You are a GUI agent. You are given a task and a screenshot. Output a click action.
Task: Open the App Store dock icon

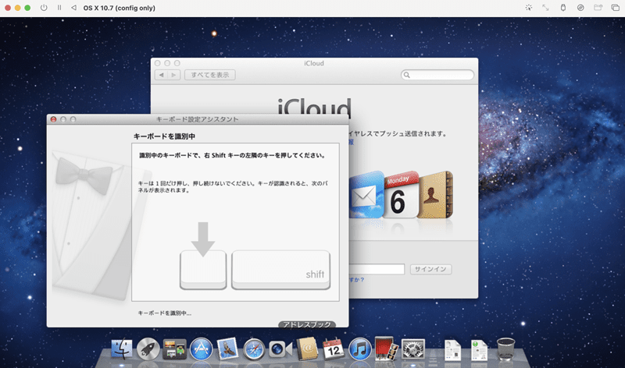tap(201, 349)
